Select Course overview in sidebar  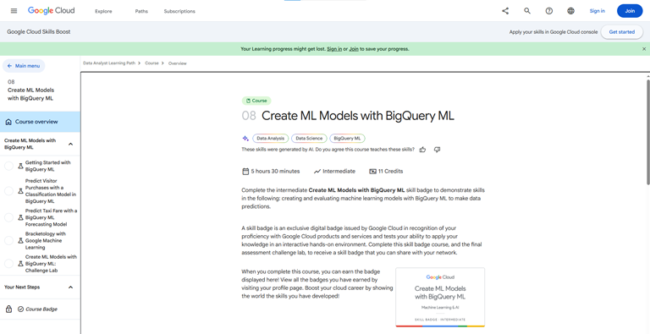pyautogui.click(x=41, y=122)
